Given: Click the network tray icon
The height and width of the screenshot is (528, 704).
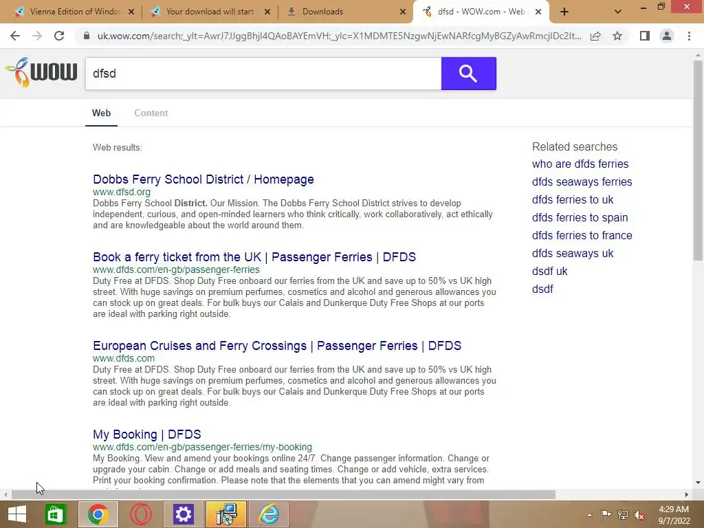Looking at the screenshot, I should 623,514.
